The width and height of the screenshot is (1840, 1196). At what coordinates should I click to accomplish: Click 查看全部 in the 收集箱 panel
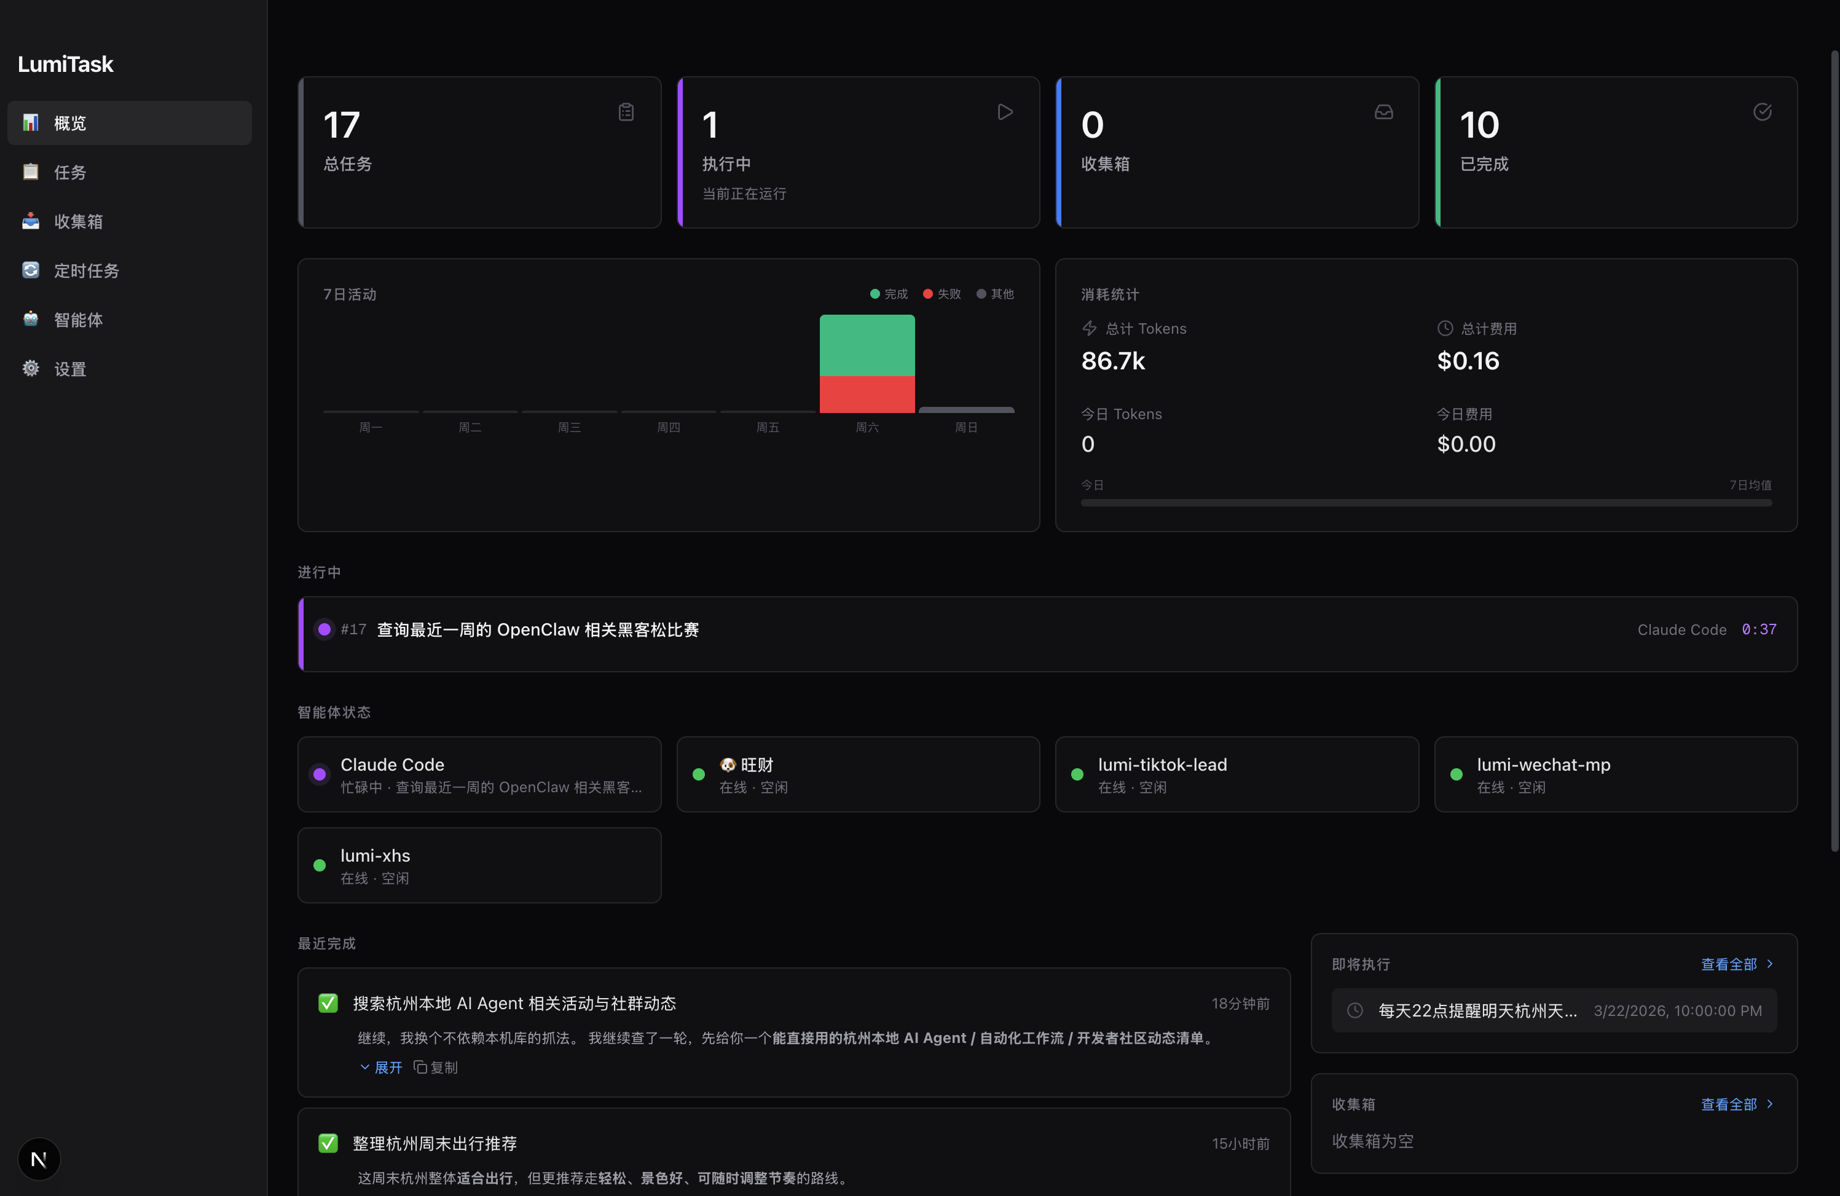(x=1737, y=1104)
